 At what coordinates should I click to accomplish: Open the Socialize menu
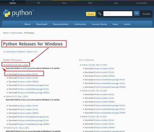click(x=146, y=14)
